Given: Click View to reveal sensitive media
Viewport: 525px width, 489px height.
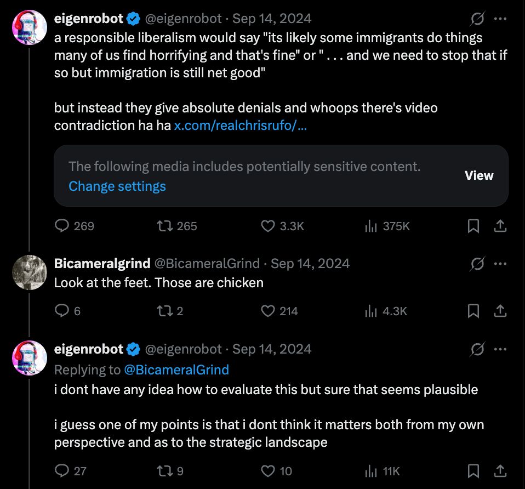Looking at the screenshot, I should coord(479,175).
